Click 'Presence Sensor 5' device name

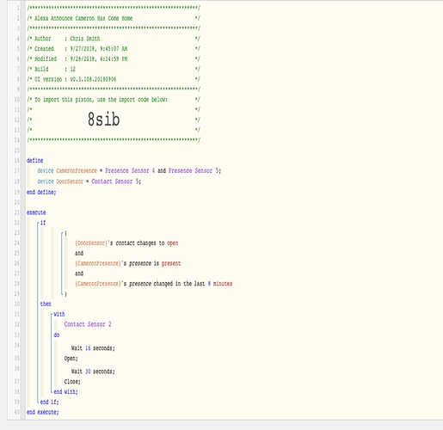tap(194, 171)
